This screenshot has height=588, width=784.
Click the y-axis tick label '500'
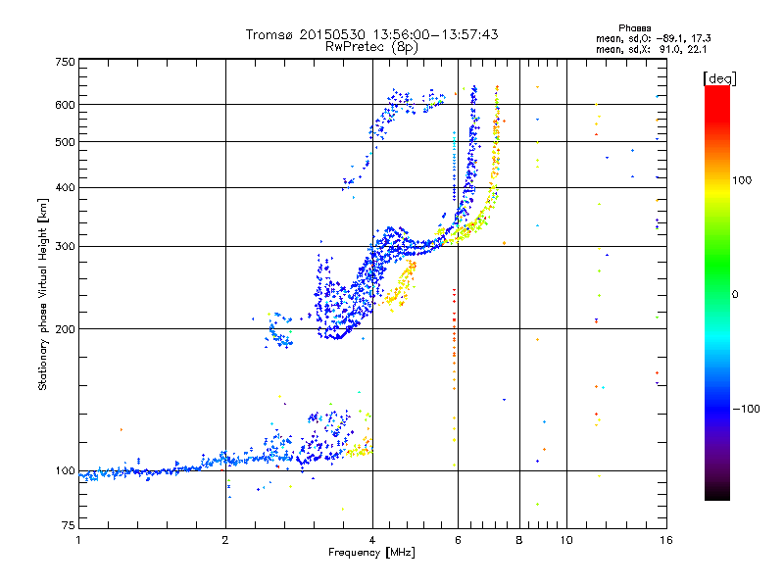(65, 142)
